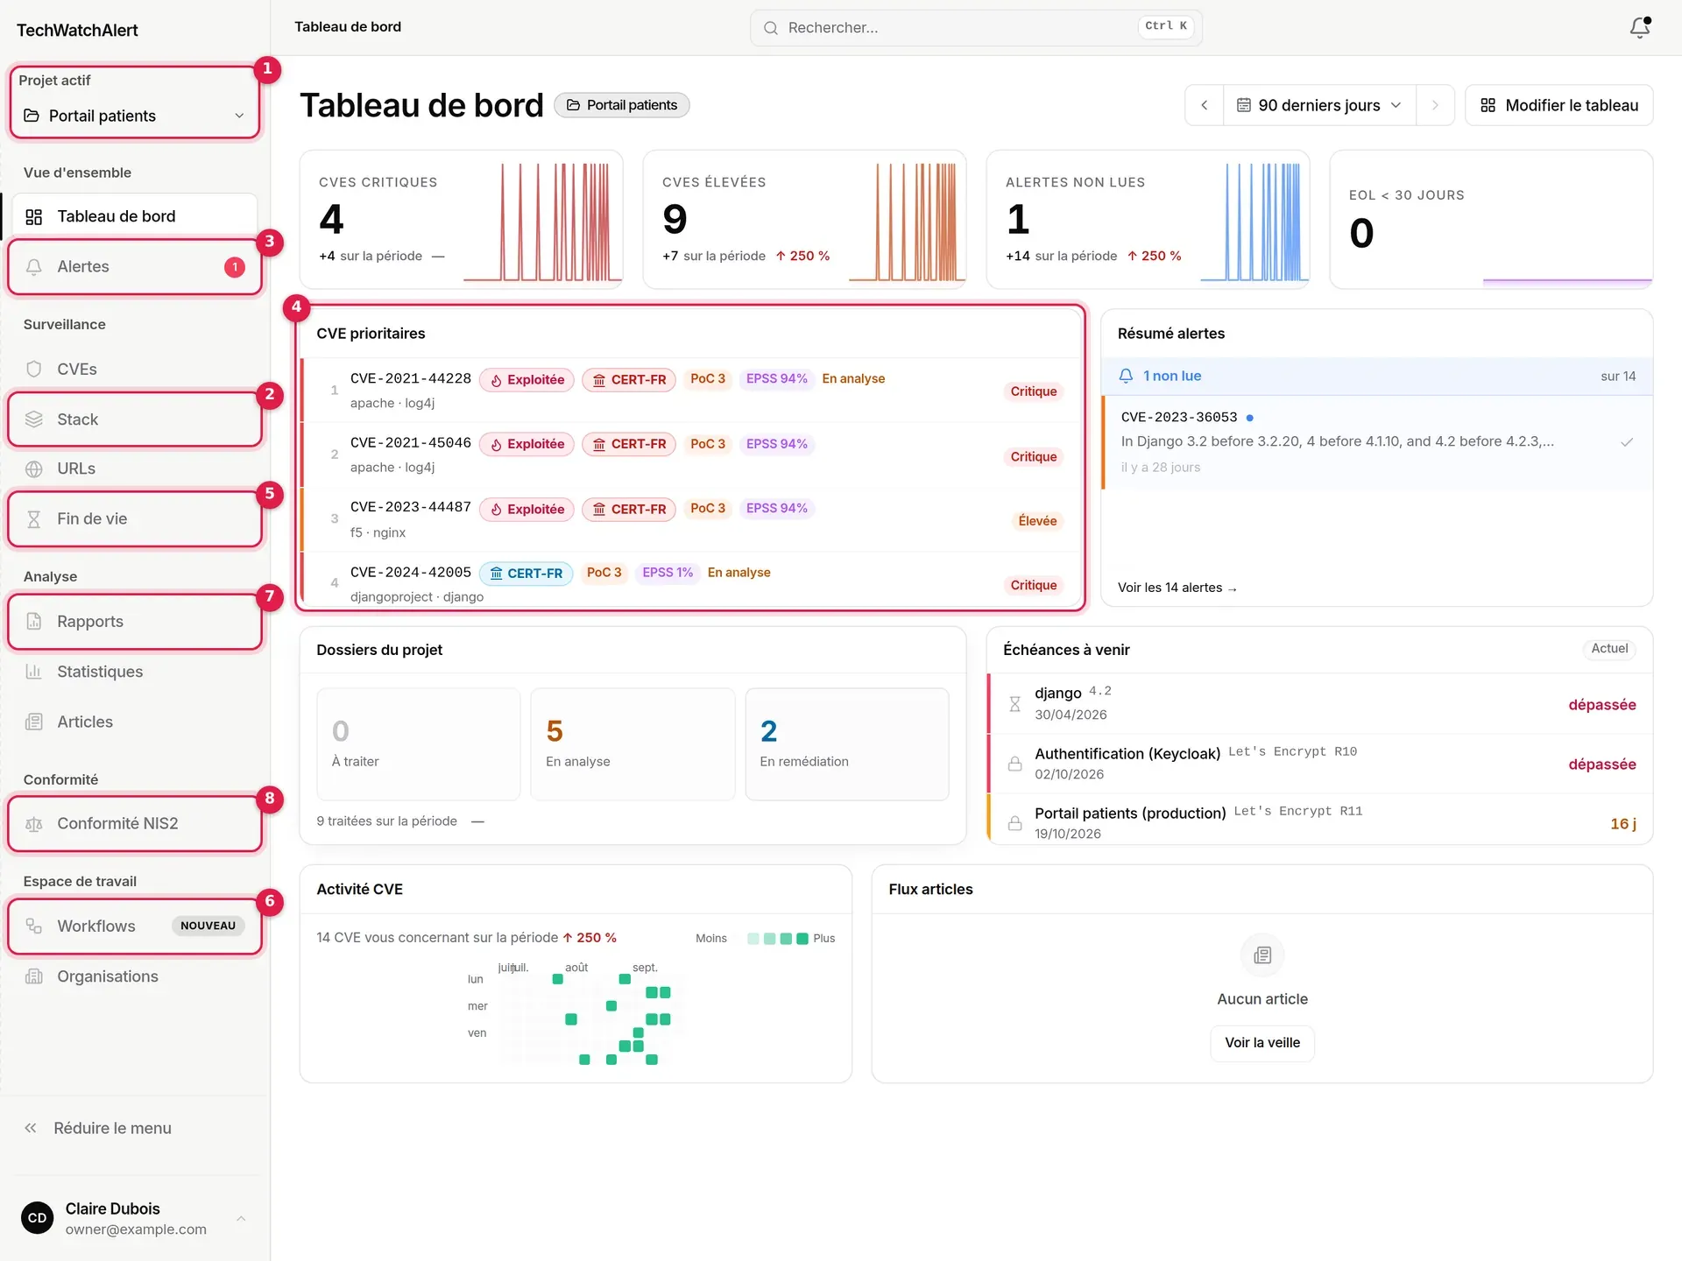Click the Organisations building icon
The width and height of the screenshot is (1682, 1261).
tap(34, 976)
